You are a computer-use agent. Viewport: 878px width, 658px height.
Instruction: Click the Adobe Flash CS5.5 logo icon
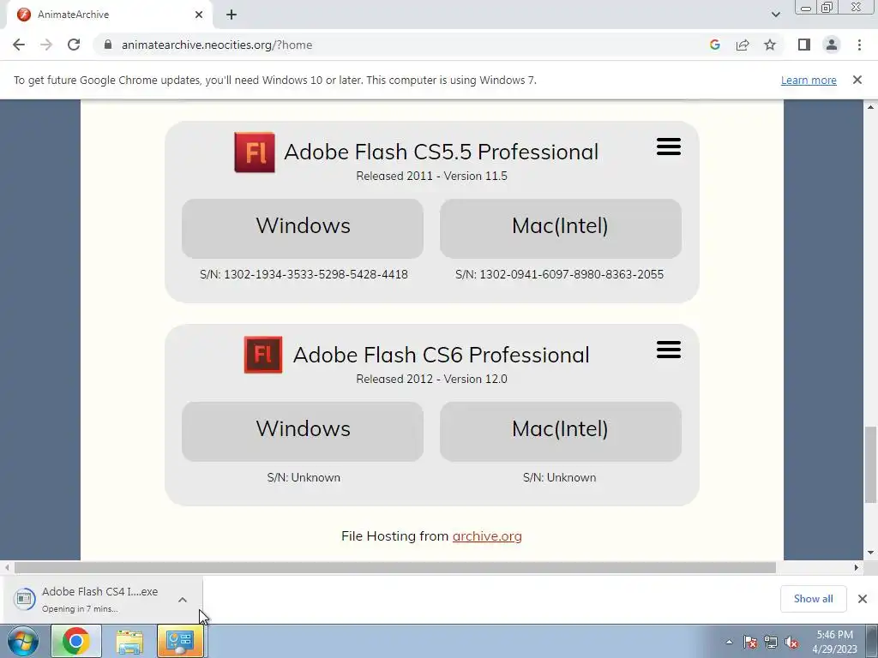click(255, 153)
